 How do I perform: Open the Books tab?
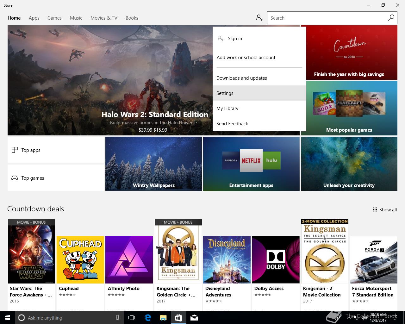[x=132, y=18]
